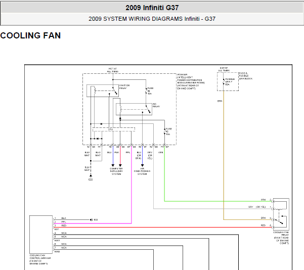Click the "FUSE & FUSIBLE LINK BLOCK" label
Screen dimensions: 304x270
coord(246,76)
